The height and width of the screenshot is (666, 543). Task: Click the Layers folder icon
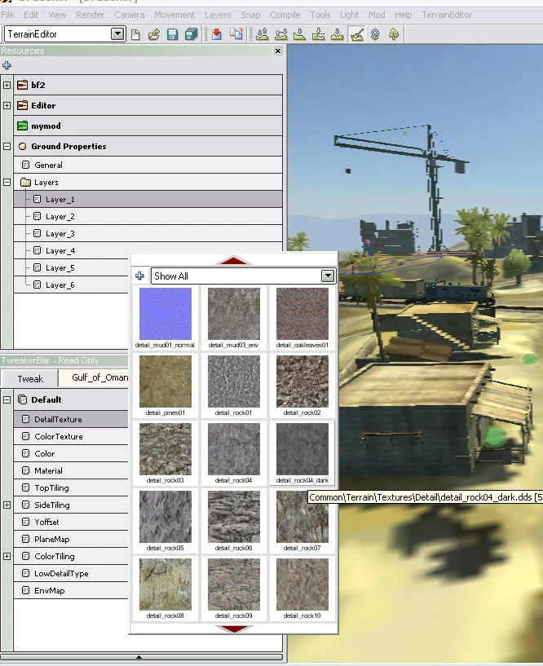click(26, 183)
